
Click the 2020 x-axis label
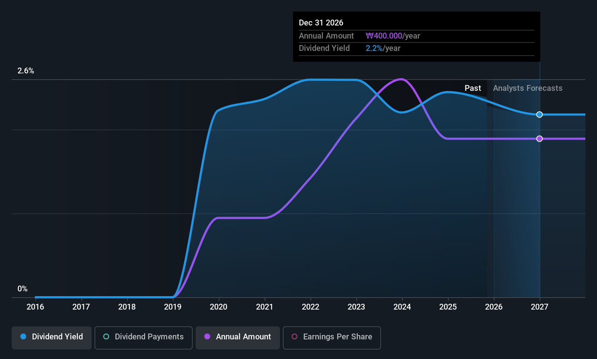coord(219,307)
